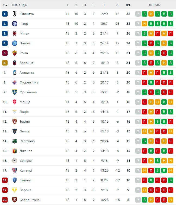The width and height of the screenshot is (176, 205).
Task: Click the Inter club crest icon
Action: pos(14,24)
